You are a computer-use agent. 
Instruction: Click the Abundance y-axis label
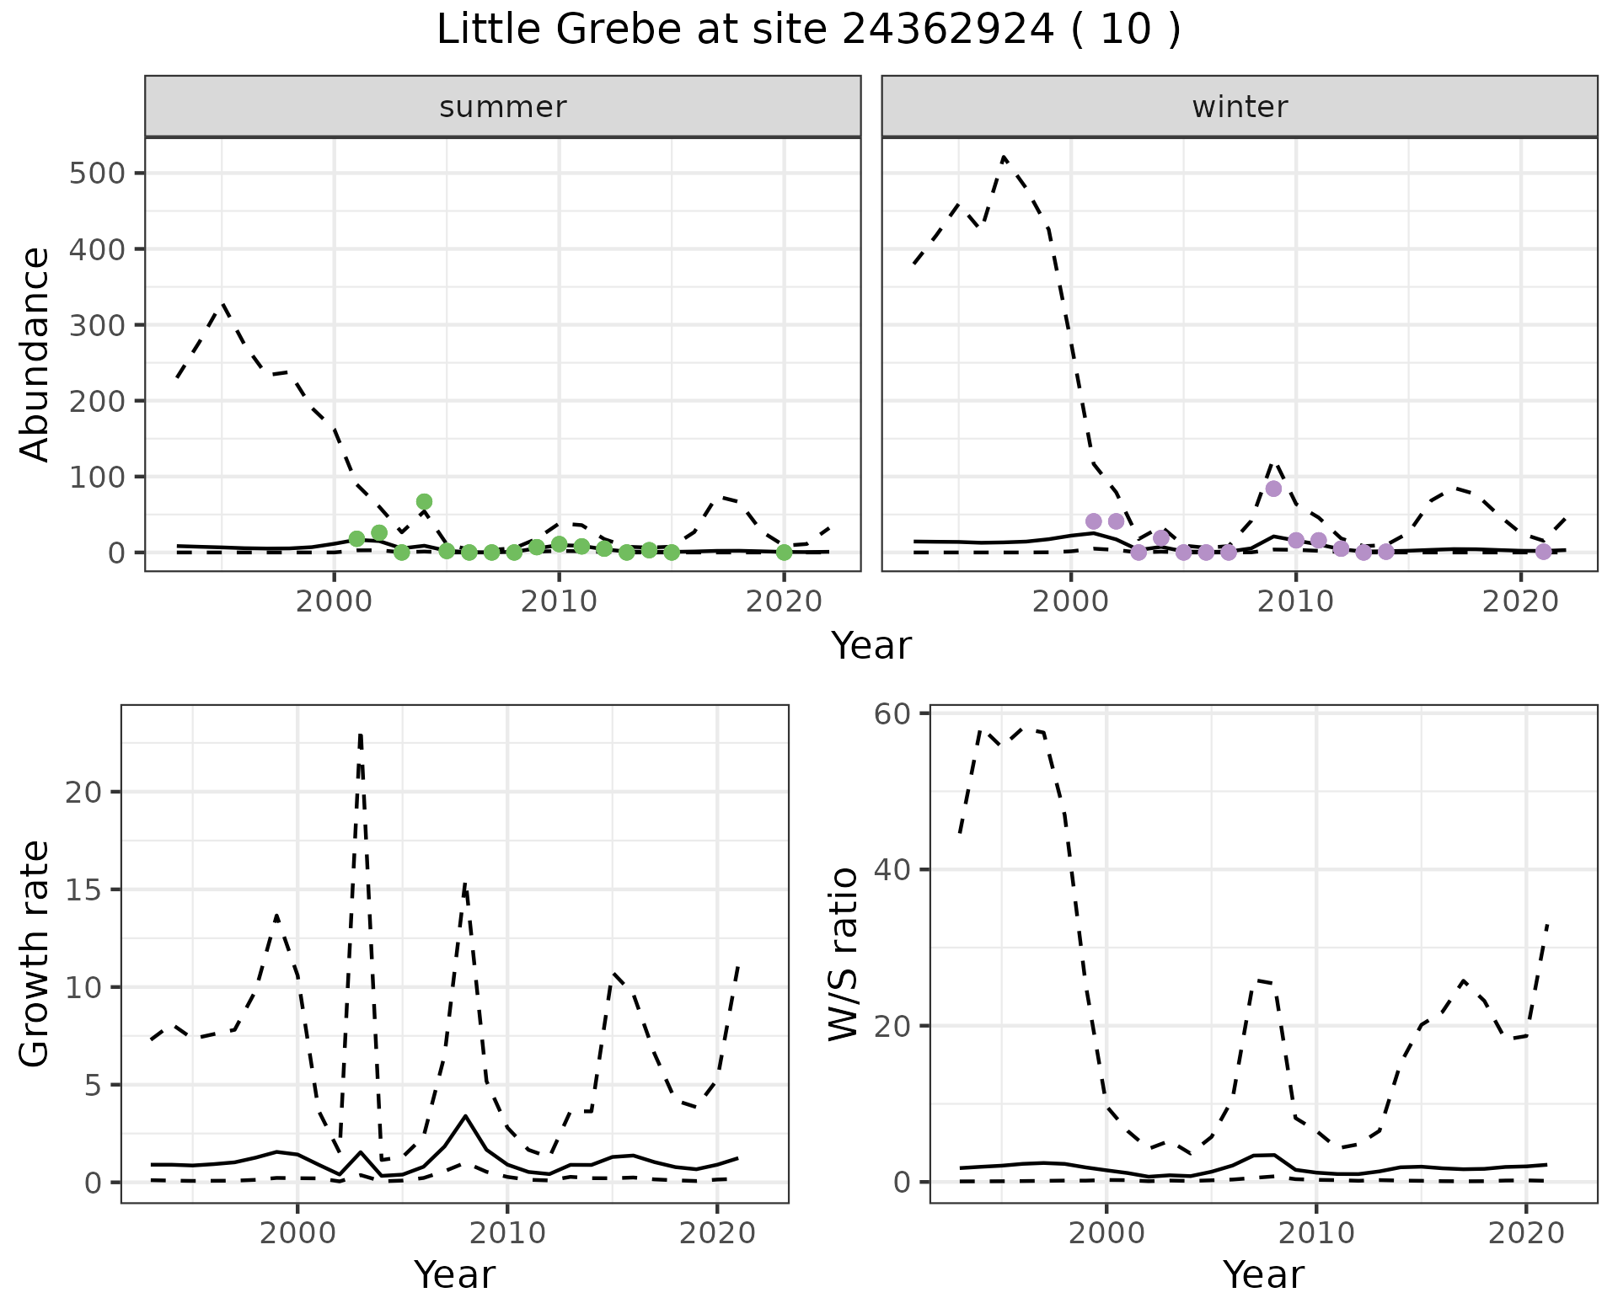35,354
